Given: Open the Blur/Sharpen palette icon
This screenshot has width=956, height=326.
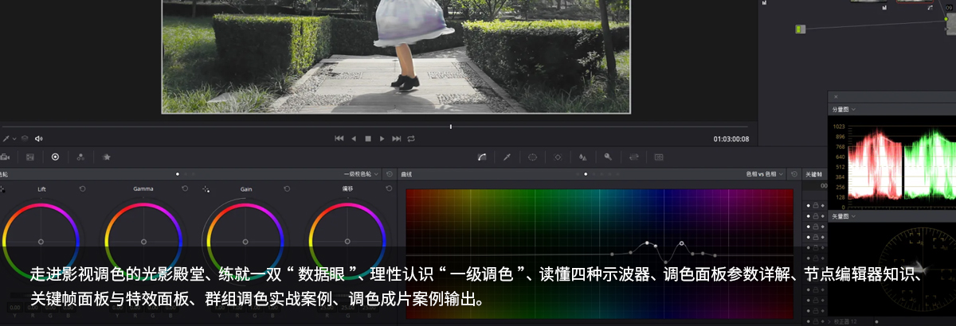Looking at the screenshot, I should [582, 157].
